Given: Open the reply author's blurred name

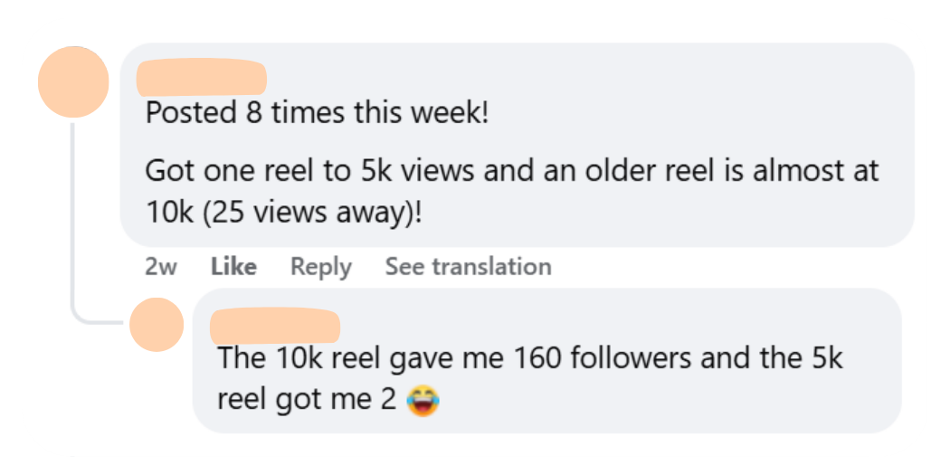Looking at the screenshot, I should point(275,326).
